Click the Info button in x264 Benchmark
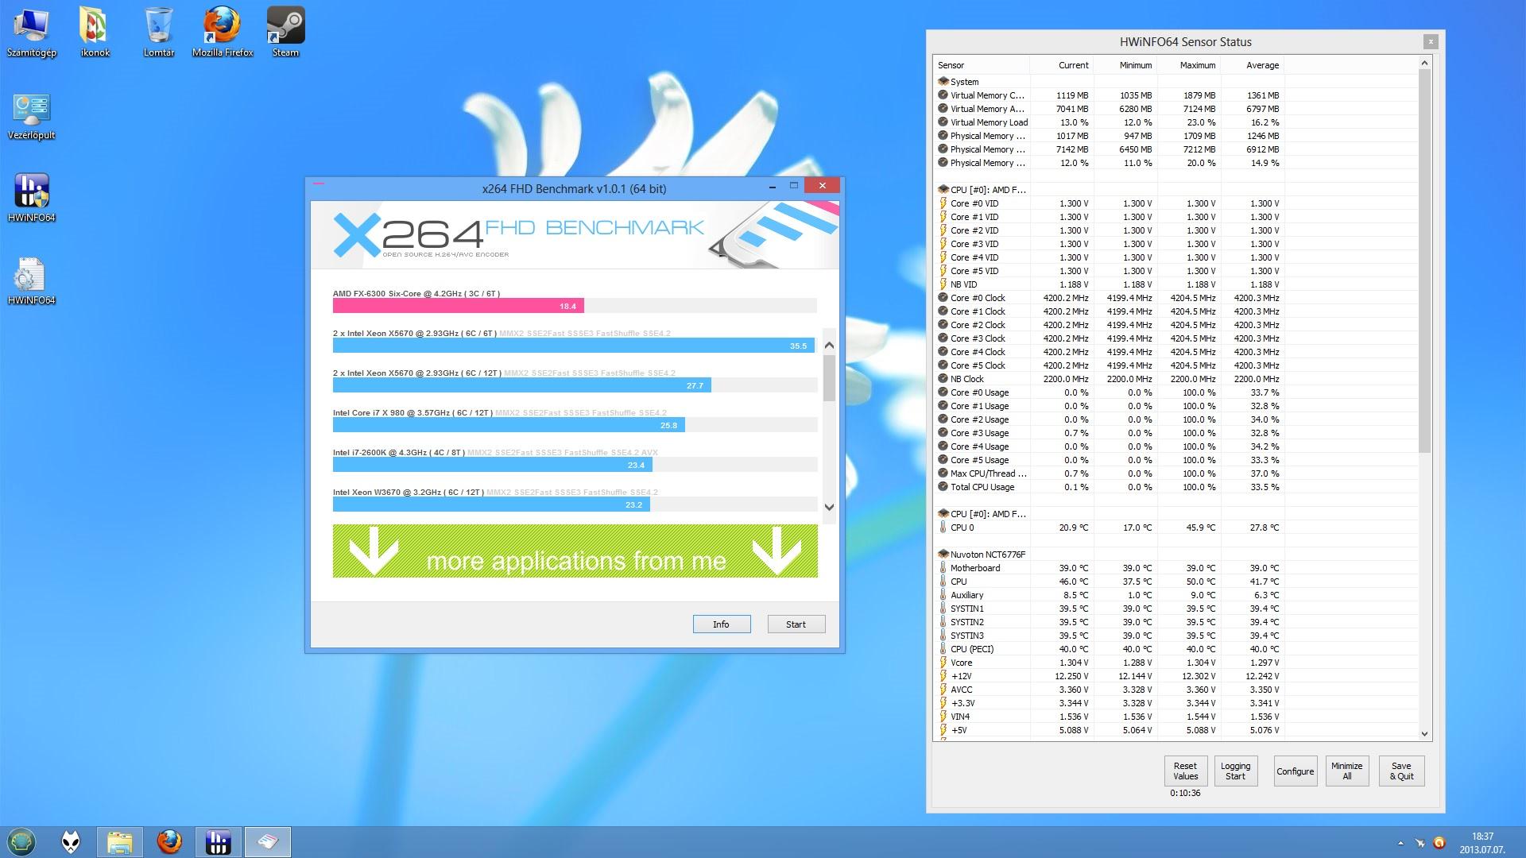The height and width of the screenshot is (858, 1526). tap(721, 624)
